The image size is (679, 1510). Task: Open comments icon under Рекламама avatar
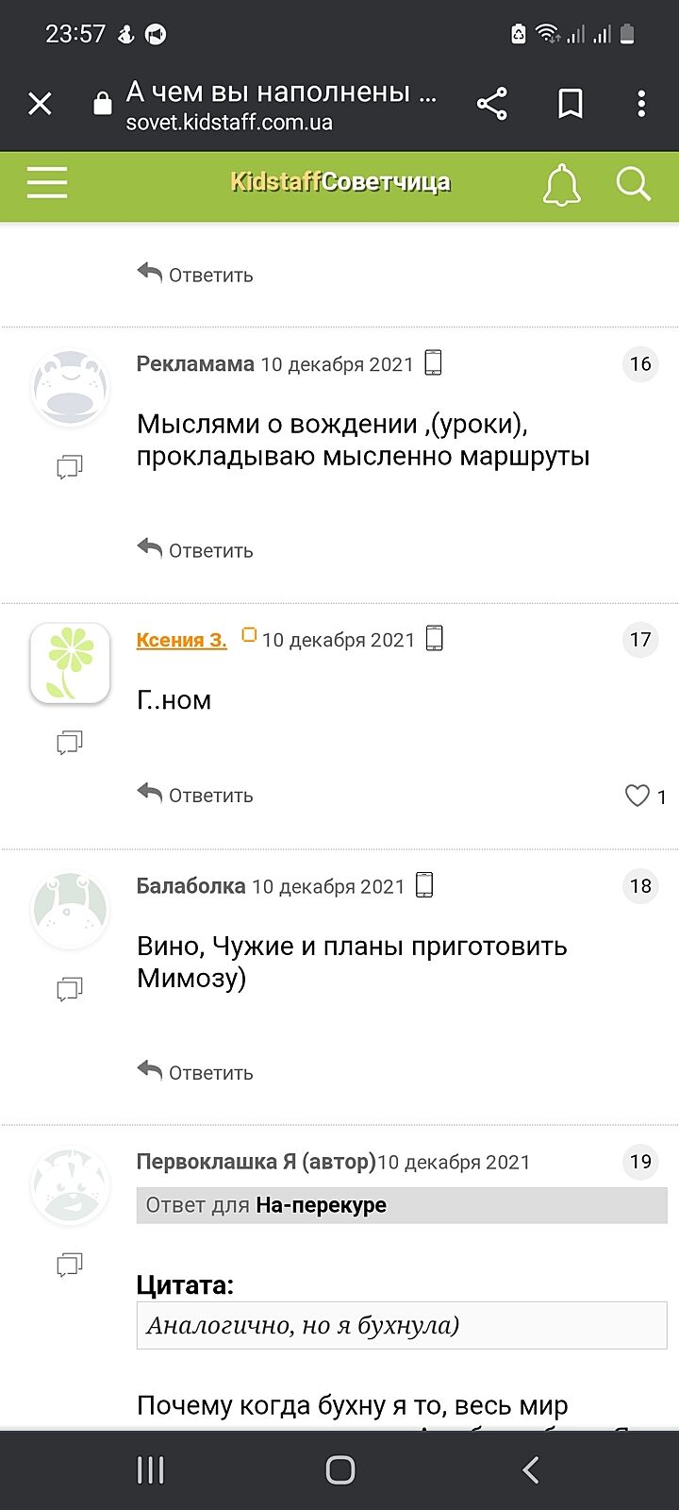point(70,466)
